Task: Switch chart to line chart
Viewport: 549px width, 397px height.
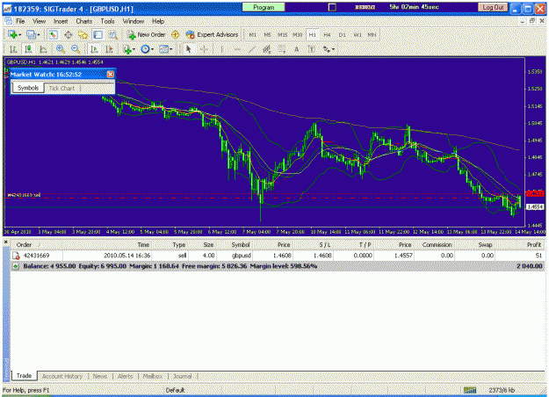Action: pos(43,49)
